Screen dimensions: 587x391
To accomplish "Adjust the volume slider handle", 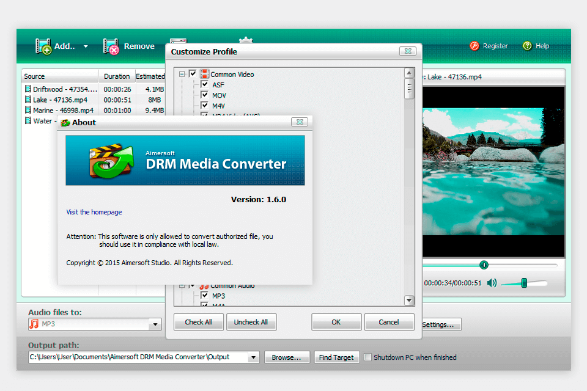I will (524, 283).
